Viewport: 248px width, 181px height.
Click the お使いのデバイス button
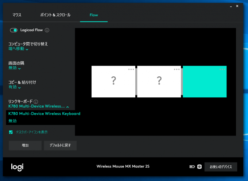tap(221, 167)
